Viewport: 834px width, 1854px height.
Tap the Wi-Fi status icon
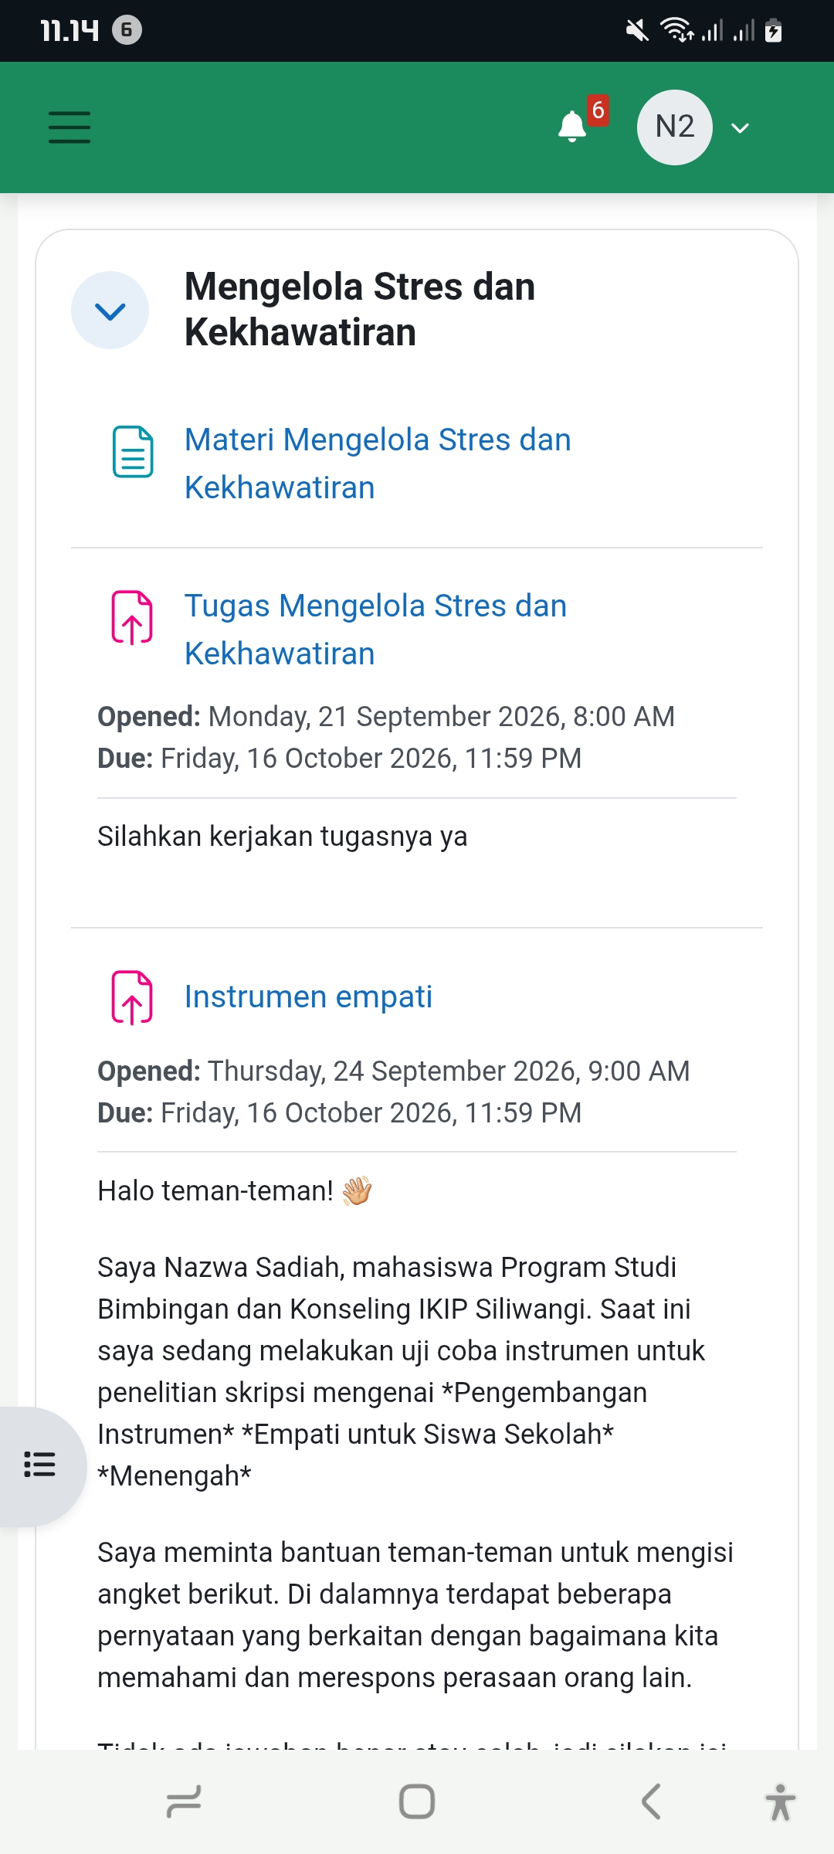676,30
